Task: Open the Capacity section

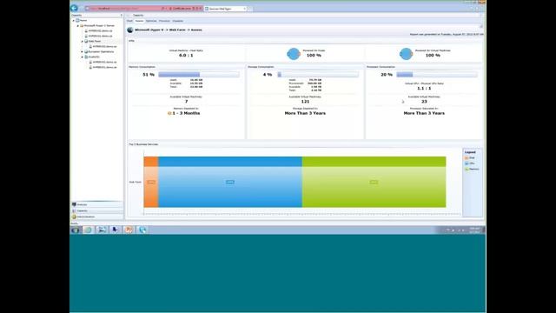Action: (96, 210)
